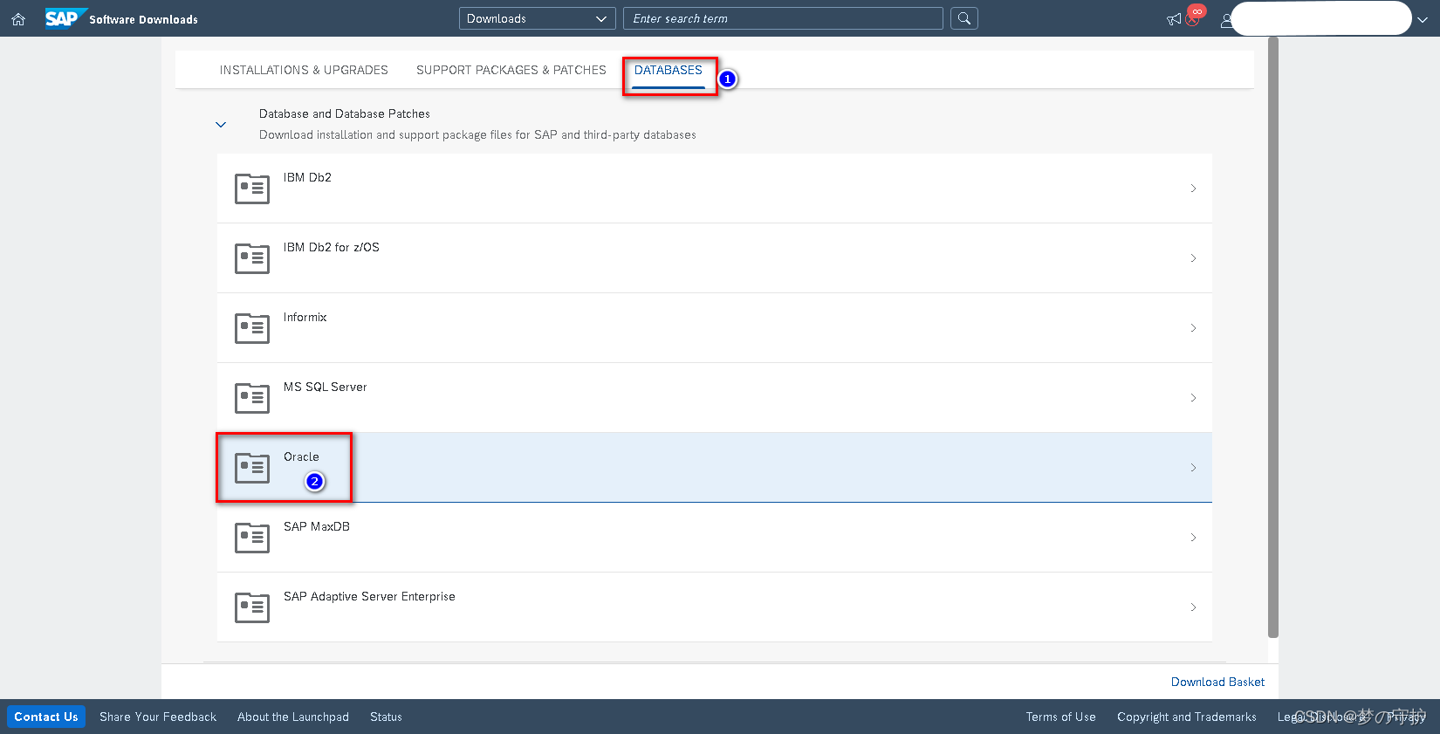The height and width of the screenshot is (734, 1440).
Task: Open Terms of Use link
Action: tap(1060, 717)
